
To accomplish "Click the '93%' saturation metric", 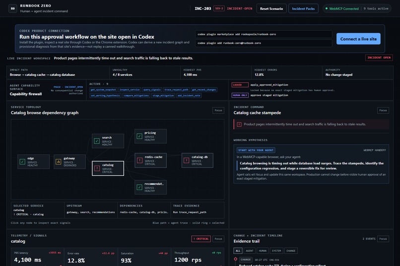I will (x=126, y=261).
